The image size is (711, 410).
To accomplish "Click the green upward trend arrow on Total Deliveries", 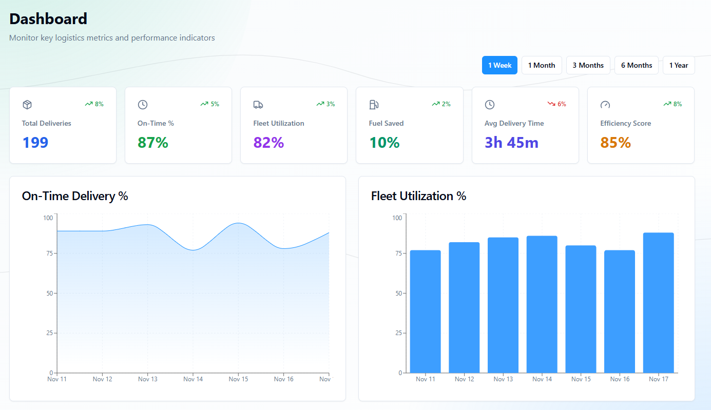I will pyautogui.click(x=89, y=104).
